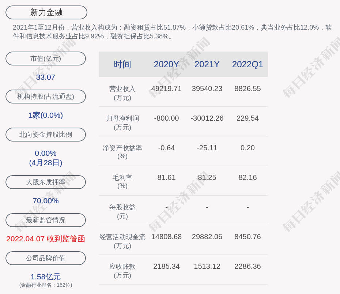340x294 pixels.
Task: Click the 2020Y column header
Action: [x=166, y=64]
